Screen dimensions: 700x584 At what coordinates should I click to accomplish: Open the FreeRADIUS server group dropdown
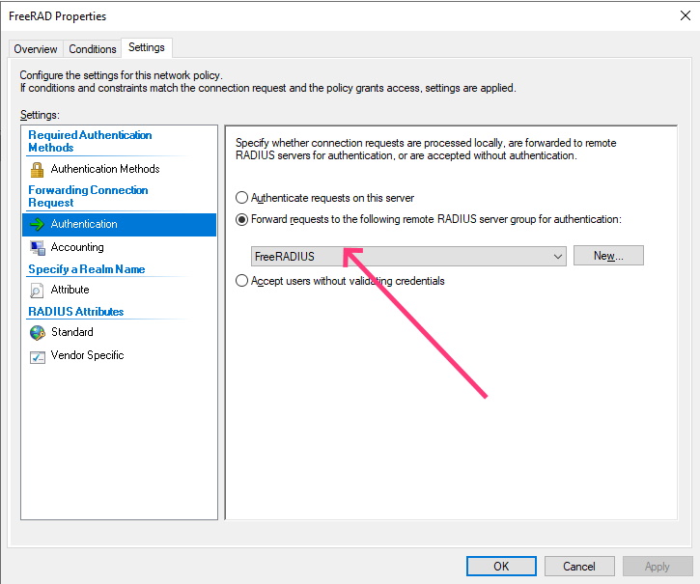[408, 256]
